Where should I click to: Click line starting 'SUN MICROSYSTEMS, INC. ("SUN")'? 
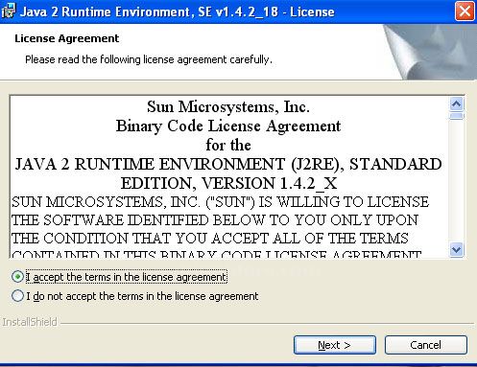coord(220,202)
